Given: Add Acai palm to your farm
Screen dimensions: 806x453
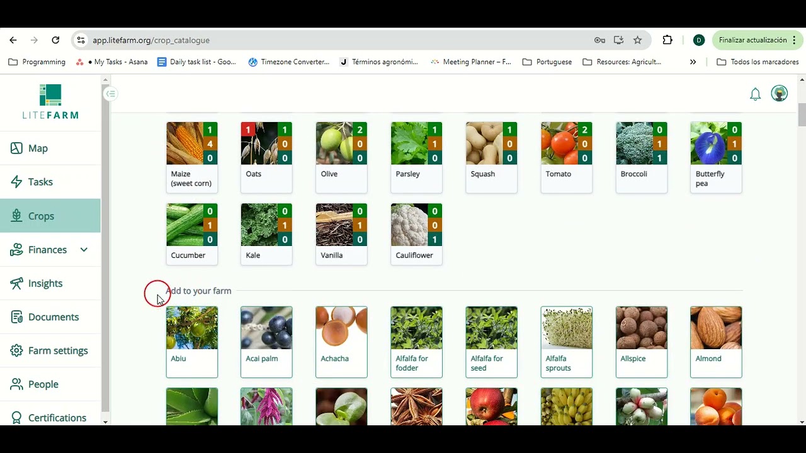Looking at the screenshot, I should (x=266, y=342).
